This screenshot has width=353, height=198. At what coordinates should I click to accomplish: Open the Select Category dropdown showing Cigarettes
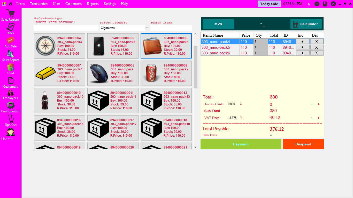click(x=124, y=28)
